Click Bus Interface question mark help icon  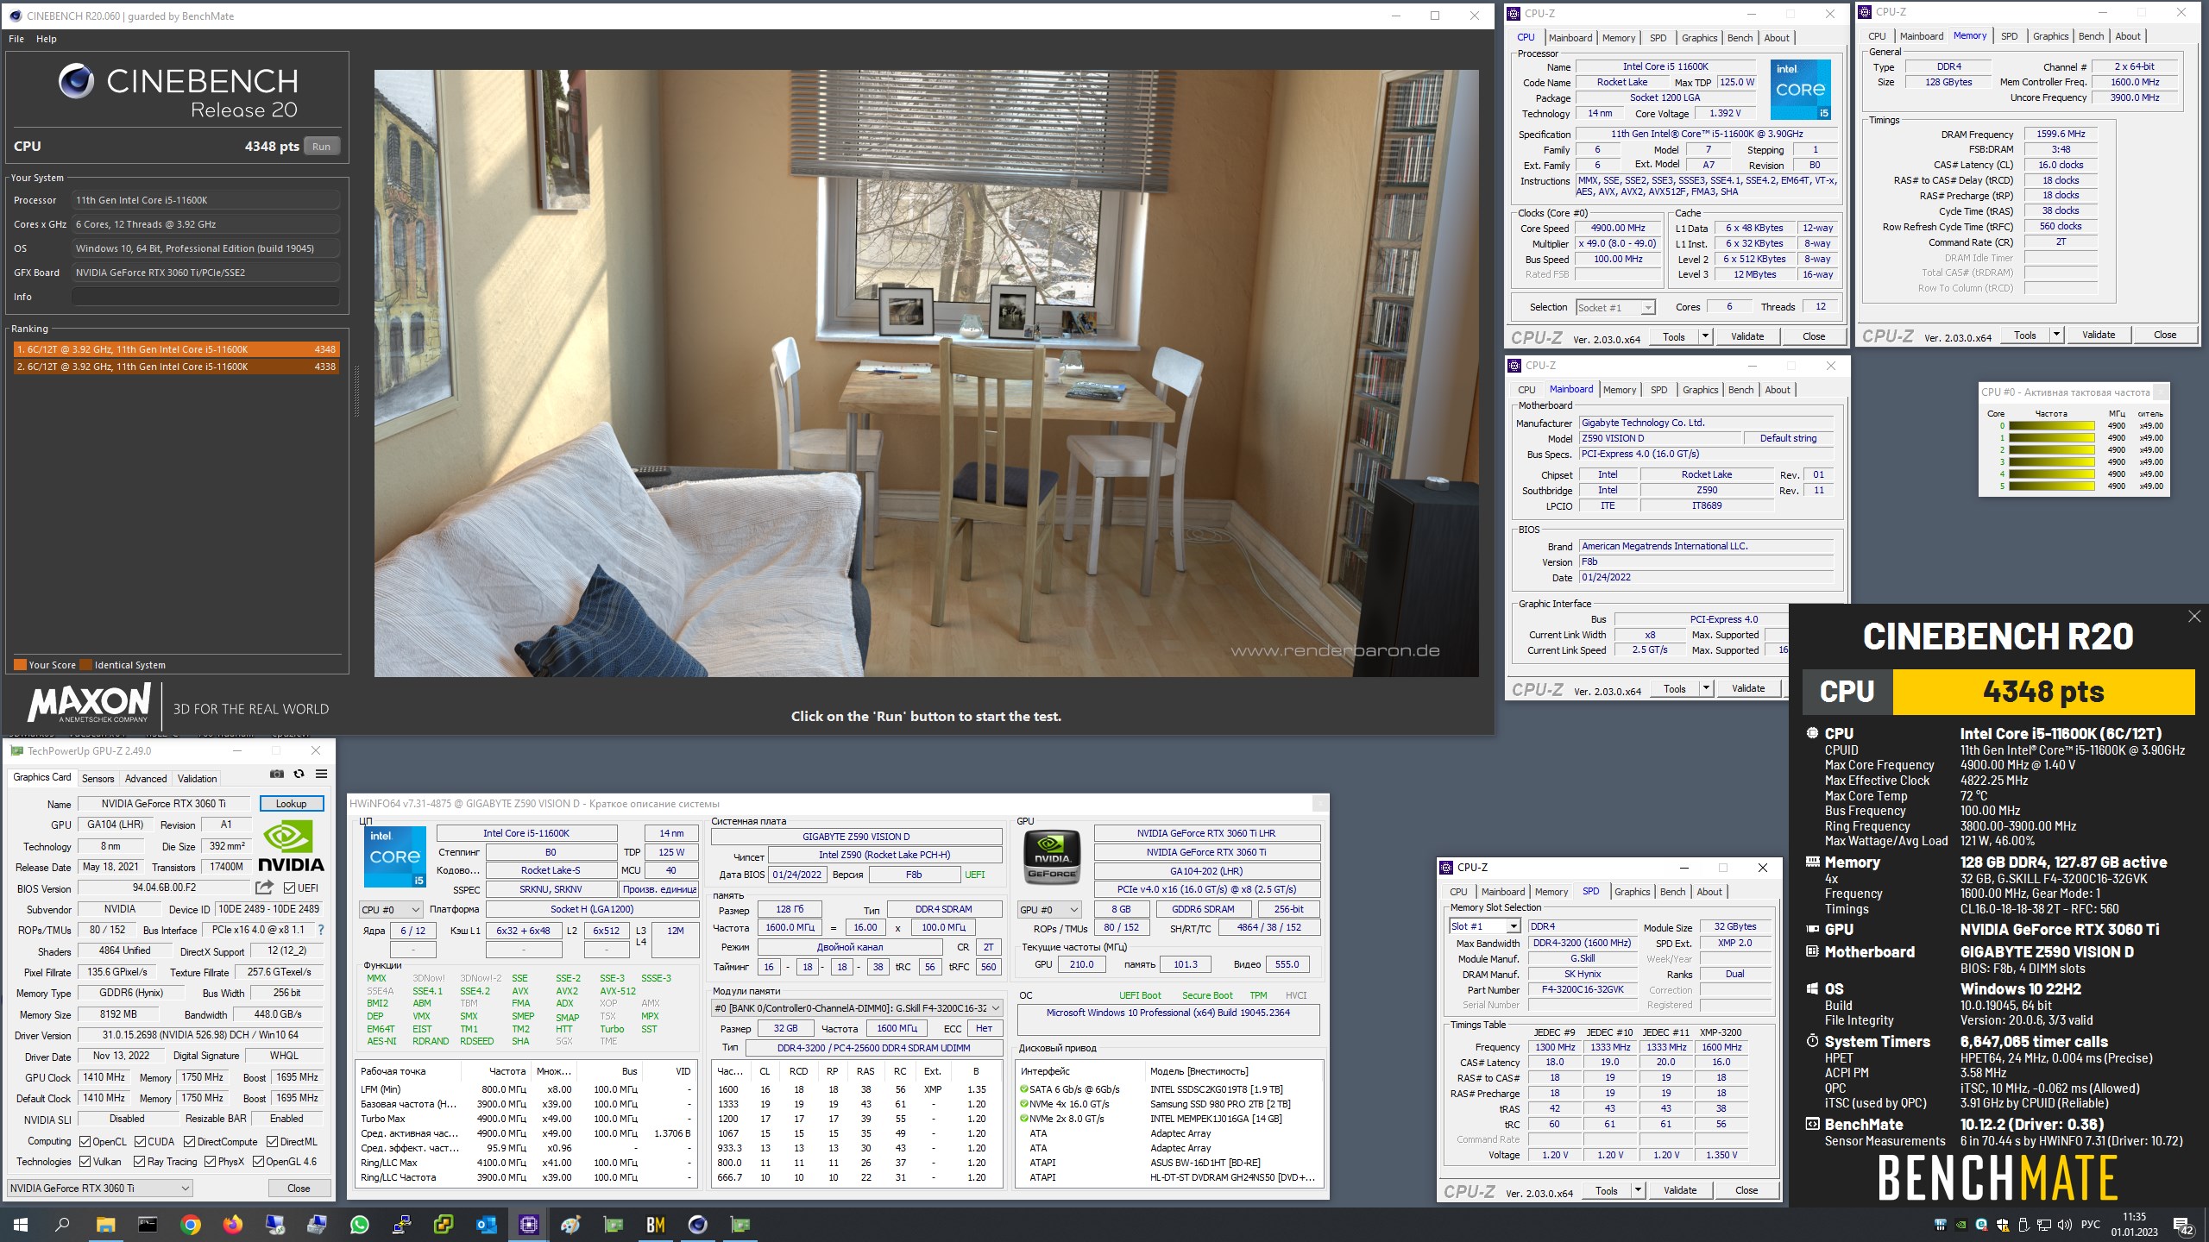321,930
